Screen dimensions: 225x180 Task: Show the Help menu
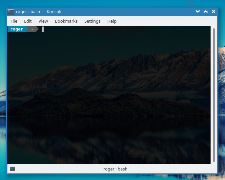pos(112,21)
